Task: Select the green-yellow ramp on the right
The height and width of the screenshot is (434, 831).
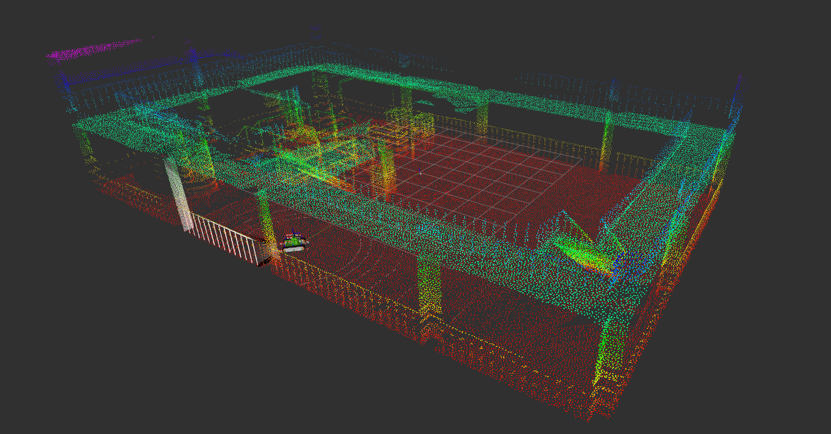Action: tap(584, 247)
